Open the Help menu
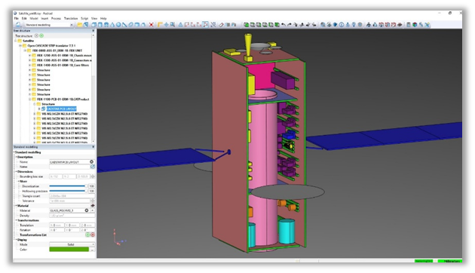475x273 pixels. [103, 19]
